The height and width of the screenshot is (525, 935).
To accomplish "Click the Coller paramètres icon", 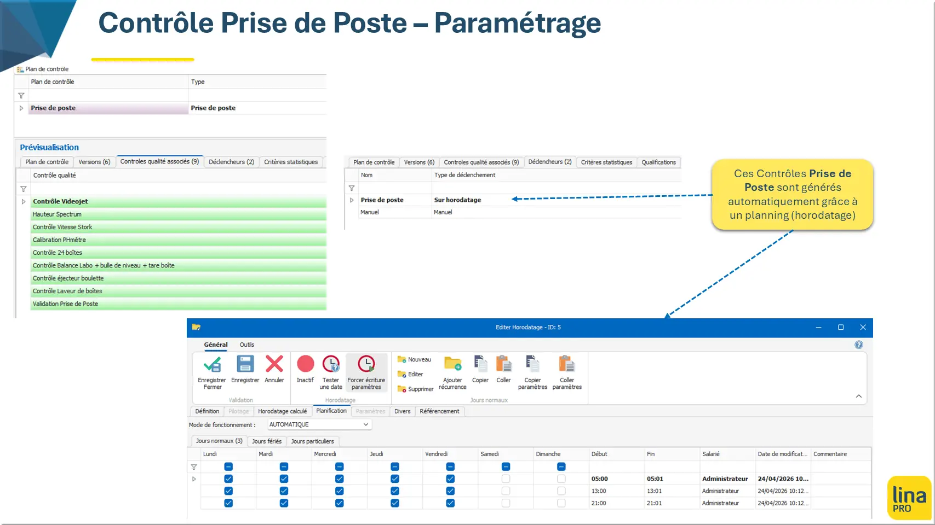I will pyautogui.click(x=567, y=364).
